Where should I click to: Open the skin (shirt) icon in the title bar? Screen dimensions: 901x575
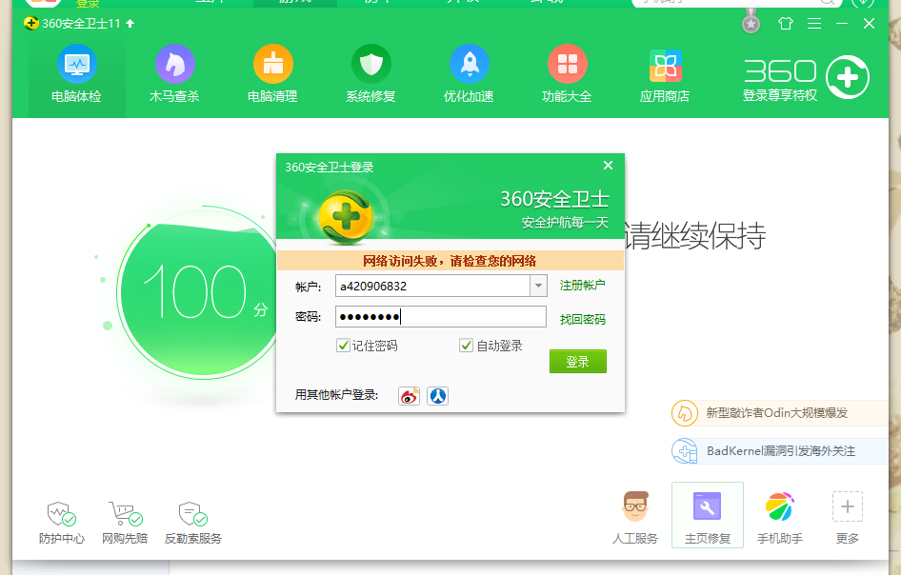[x=785, y=24]
